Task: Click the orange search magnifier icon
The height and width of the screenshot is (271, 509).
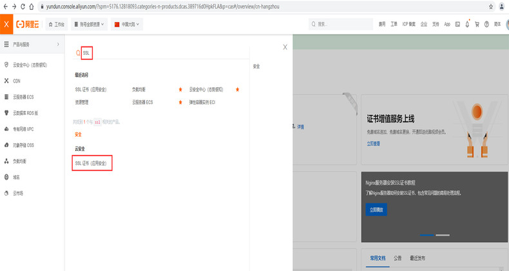Action: 78,53
